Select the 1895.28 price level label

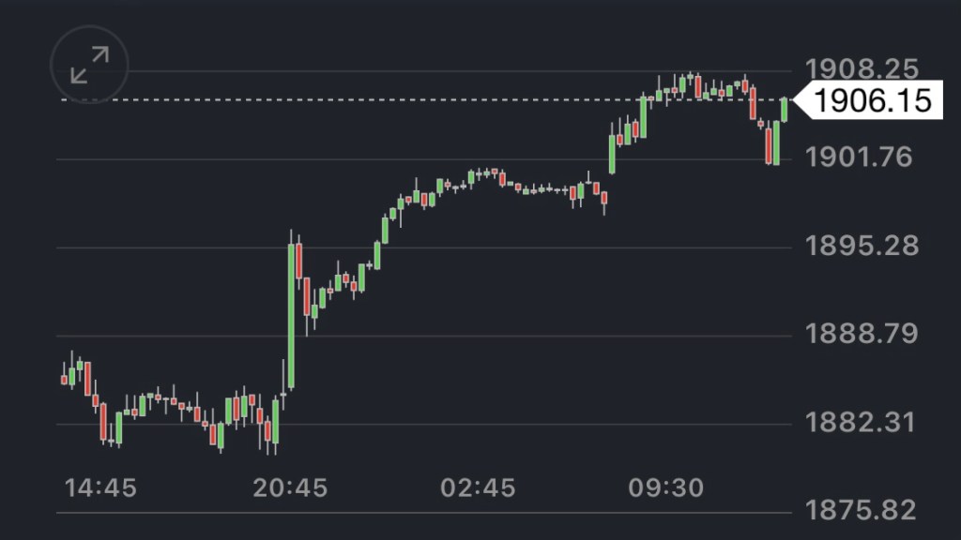[x=859, y=246]
